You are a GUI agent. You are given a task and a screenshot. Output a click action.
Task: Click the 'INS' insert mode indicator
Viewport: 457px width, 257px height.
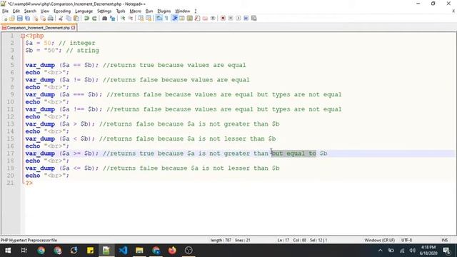pyautogui.click(x=444, y=240)
